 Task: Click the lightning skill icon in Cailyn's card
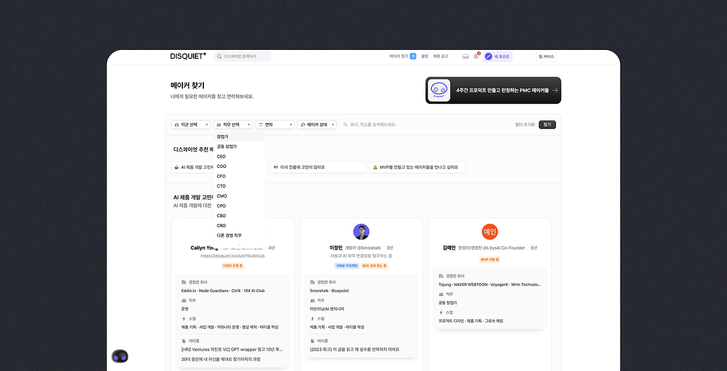tap(184, 318)
